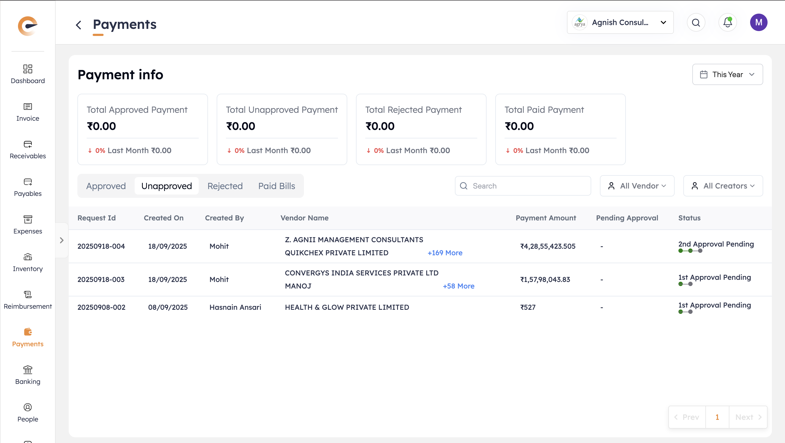Click the back arrow beside Payments
Image resolution: width=785 pixels, height=443 pixels.
(x=78, y=25)
